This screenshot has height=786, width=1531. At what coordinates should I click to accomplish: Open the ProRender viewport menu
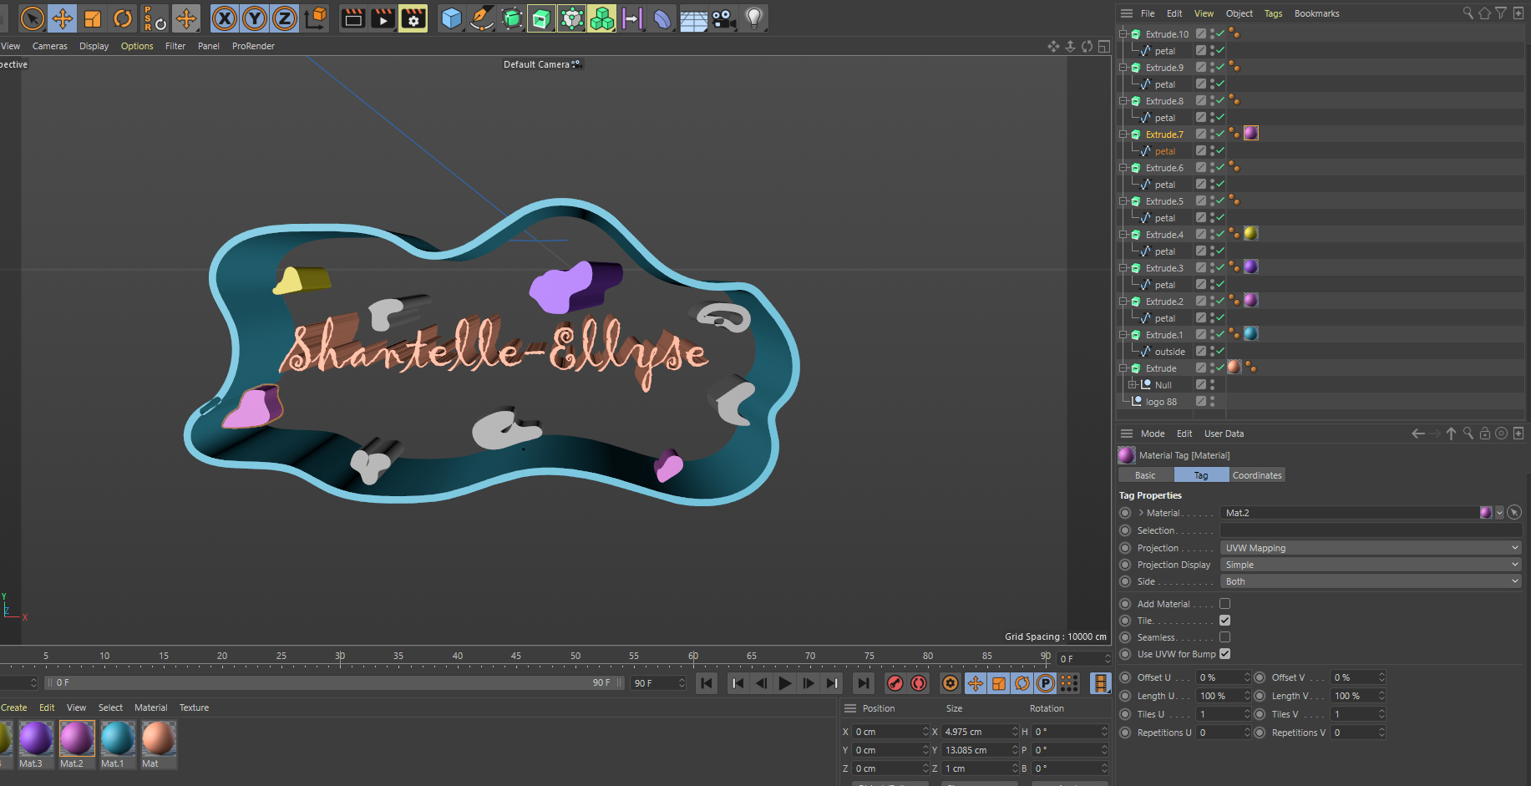[x=253, y=46]
